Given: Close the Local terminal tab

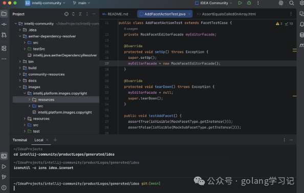Looking at the screenshot, I should click(47, 140).
